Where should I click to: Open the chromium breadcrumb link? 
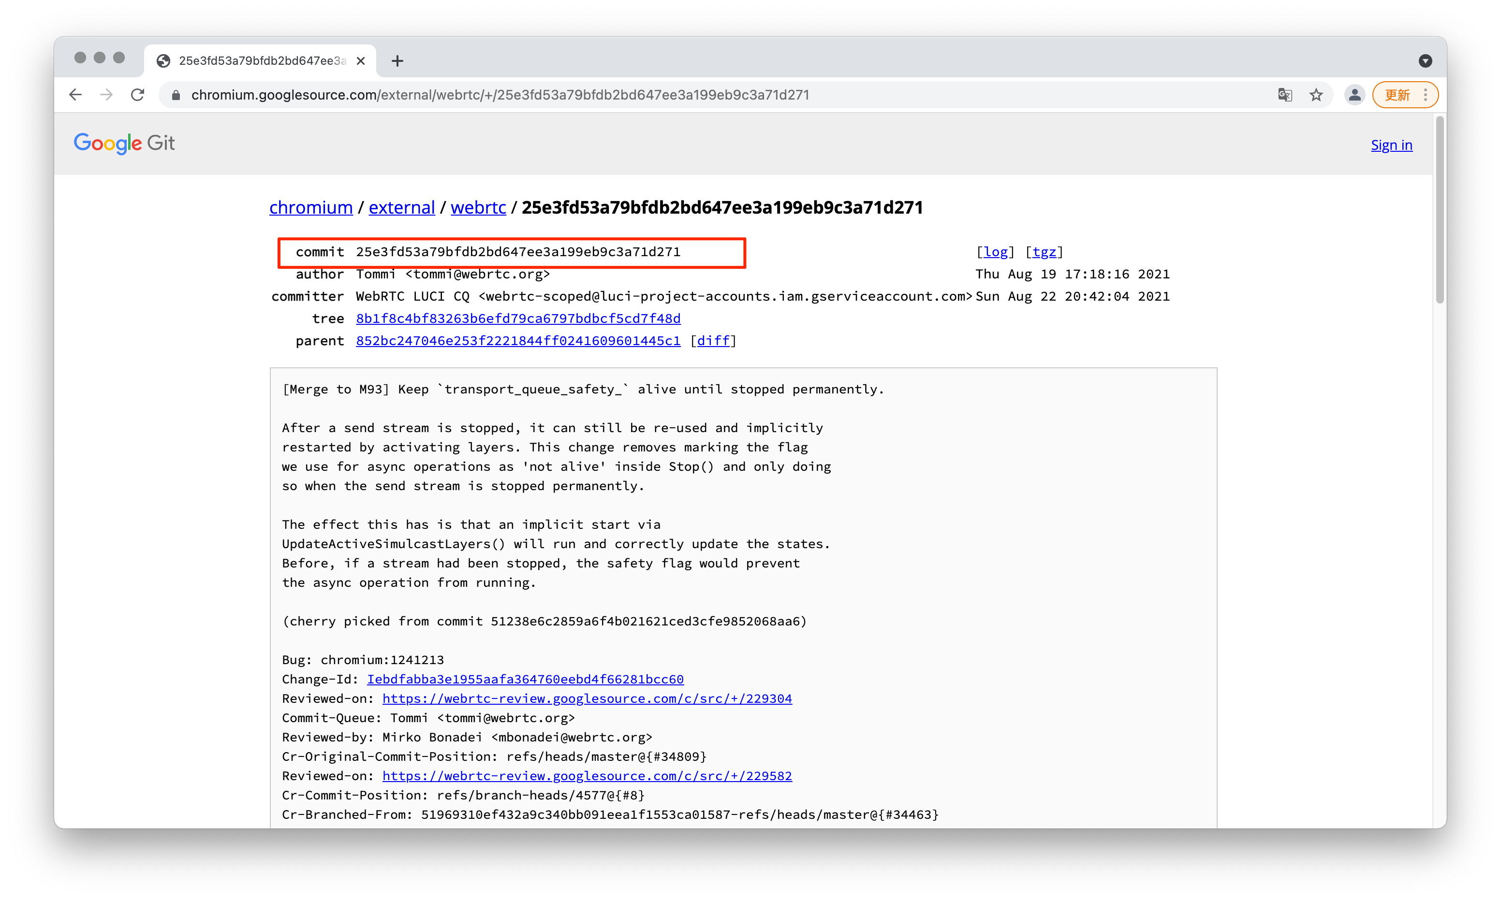(310, 207)
